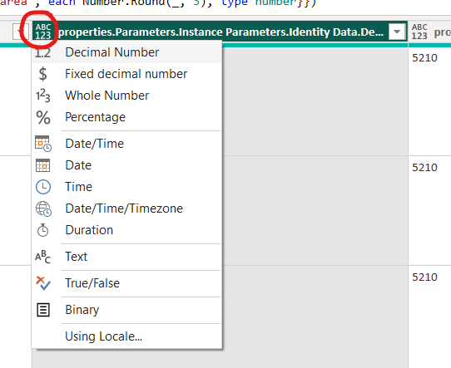The width and height of the screenshot is (451, 368).
Task: Click the Binary document icon
Action: tap(43, 310)
